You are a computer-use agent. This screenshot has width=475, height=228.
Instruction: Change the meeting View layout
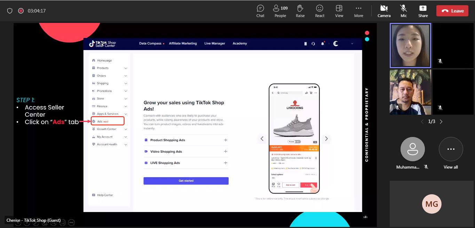click(x=339, y=11)
